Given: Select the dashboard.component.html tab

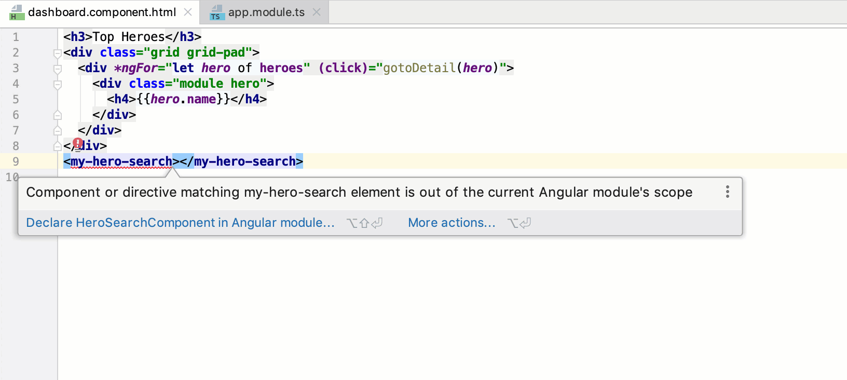Looking at the screenshot, I should point(102,12).
